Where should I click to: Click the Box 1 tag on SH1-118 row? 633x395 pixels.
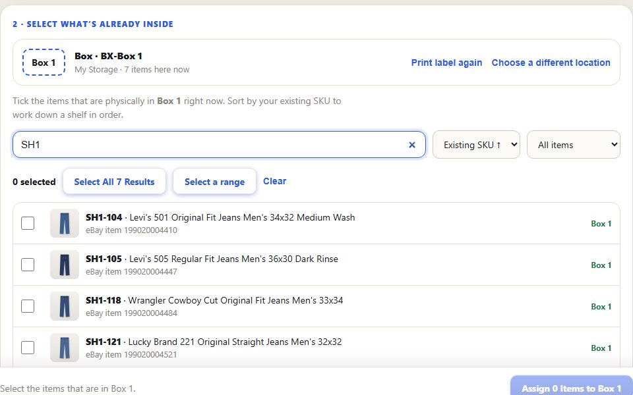click(x=601, y=307)
